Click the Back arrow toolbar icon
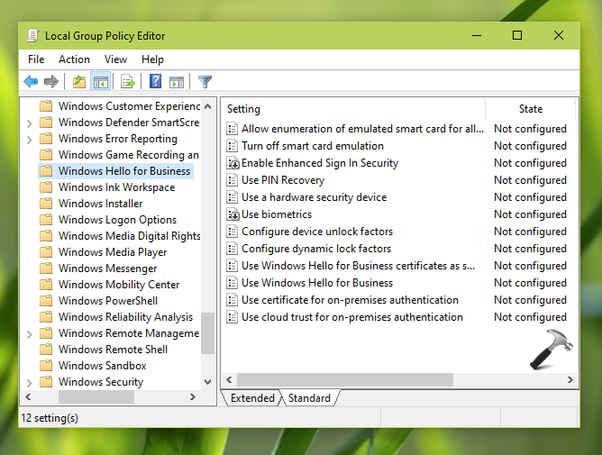Viewport: 602px width, 455px height. [x=31, y=82]
